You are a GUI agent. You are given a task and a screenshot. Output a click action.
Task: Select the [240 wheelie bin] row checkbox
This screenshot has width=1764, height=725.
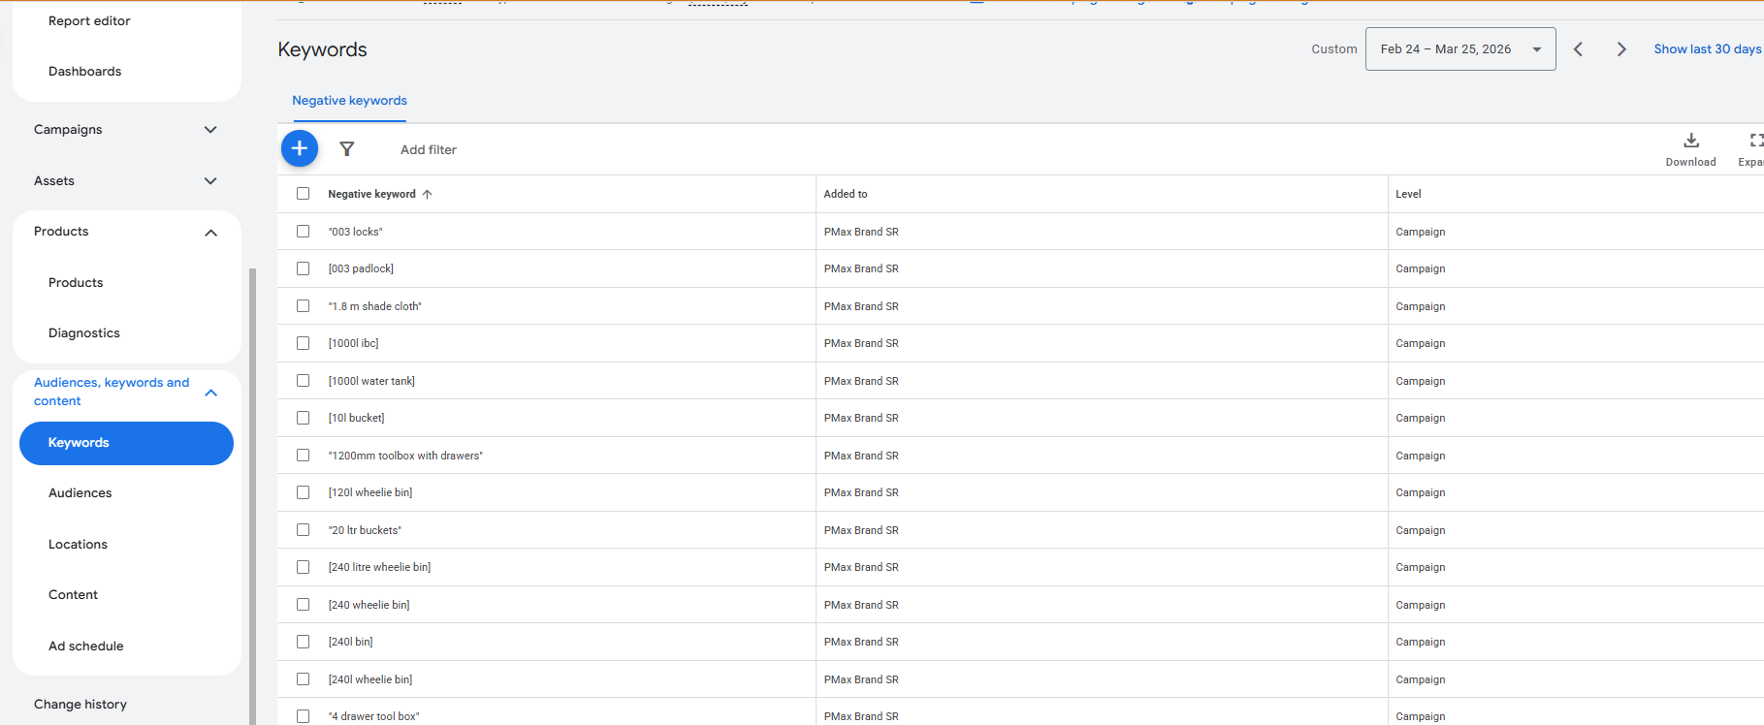(304, 605)
